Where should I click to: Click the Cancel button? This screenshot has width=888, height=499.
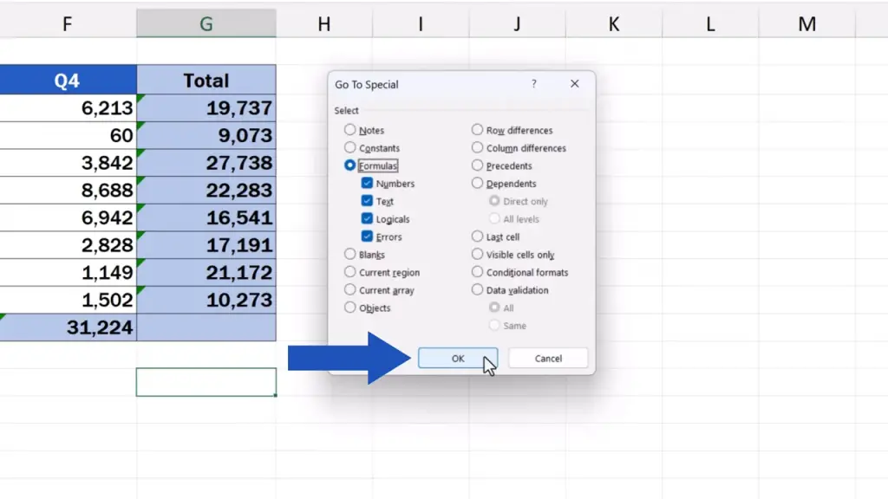coord(548,358)
